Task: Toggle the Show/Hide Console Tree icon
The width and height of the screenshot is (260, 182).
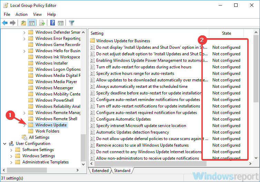Action: click(31, 23)
